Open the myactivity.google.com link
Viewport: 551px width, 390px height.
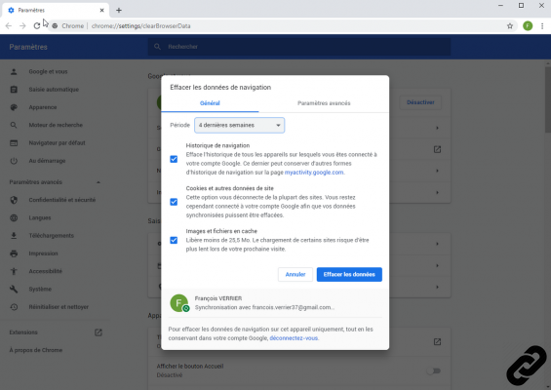pos(314,173)
